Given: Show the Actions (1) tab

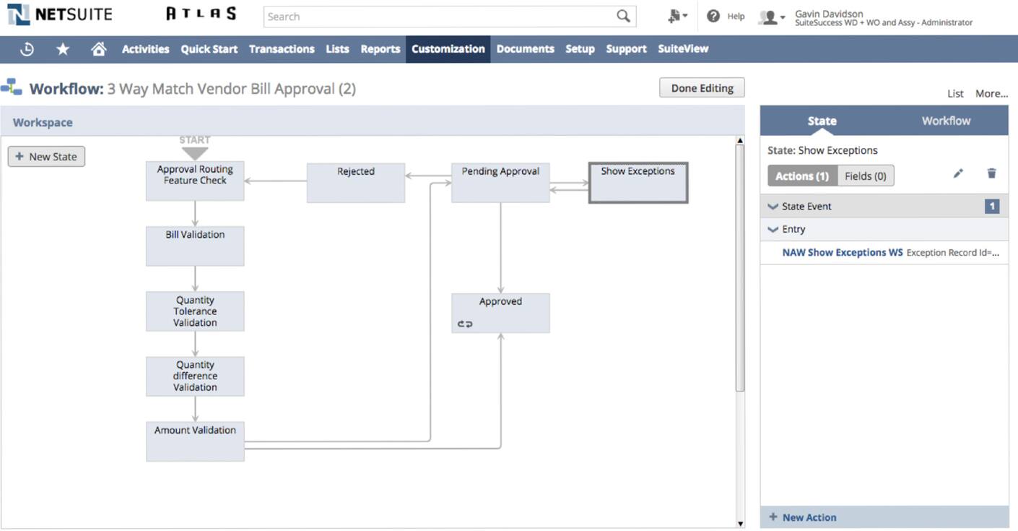Looking at the screenshot, I should [802, 176].
